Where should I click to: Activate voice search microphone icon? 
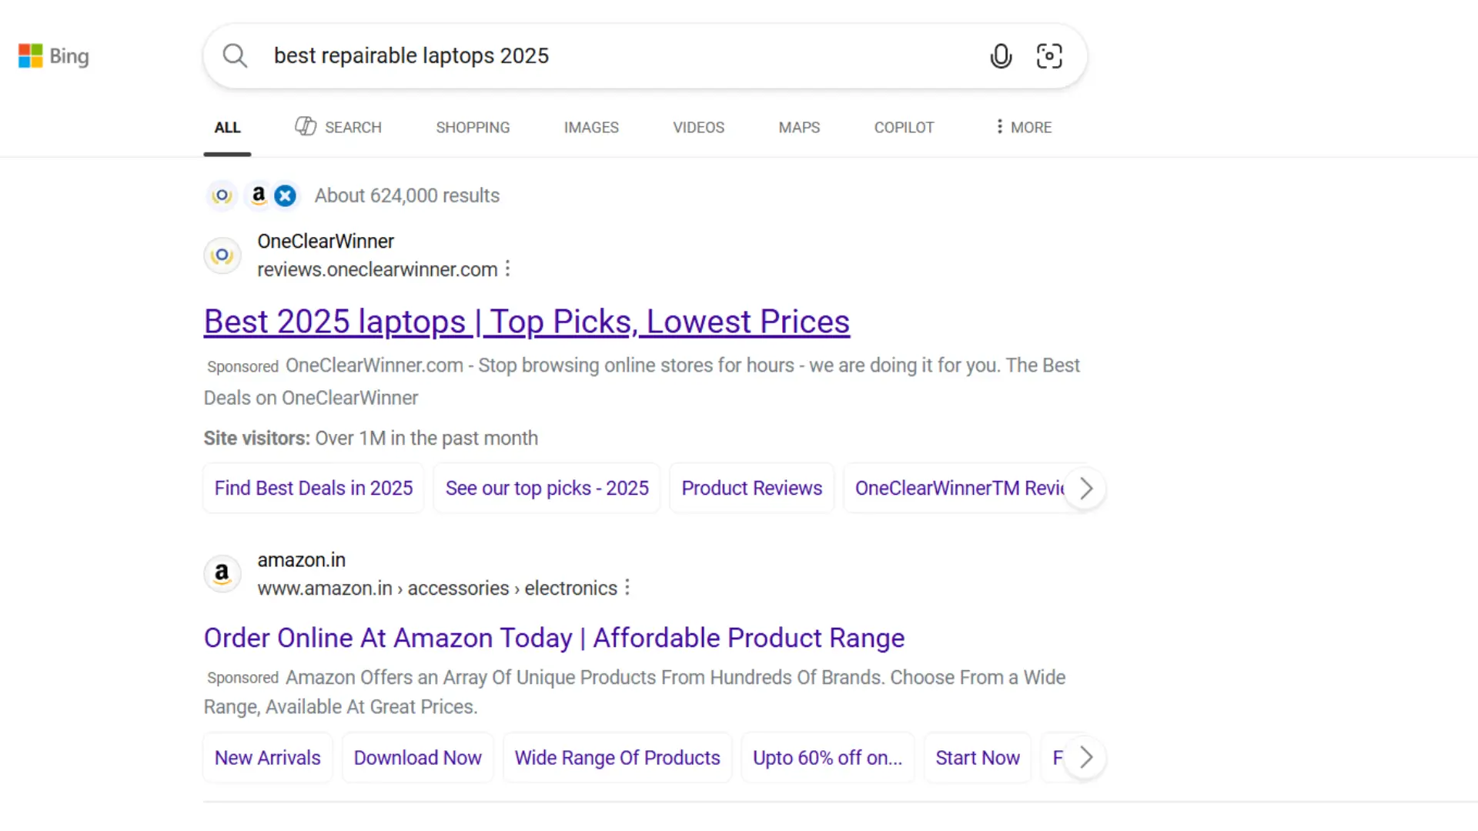click(1000, 56)
